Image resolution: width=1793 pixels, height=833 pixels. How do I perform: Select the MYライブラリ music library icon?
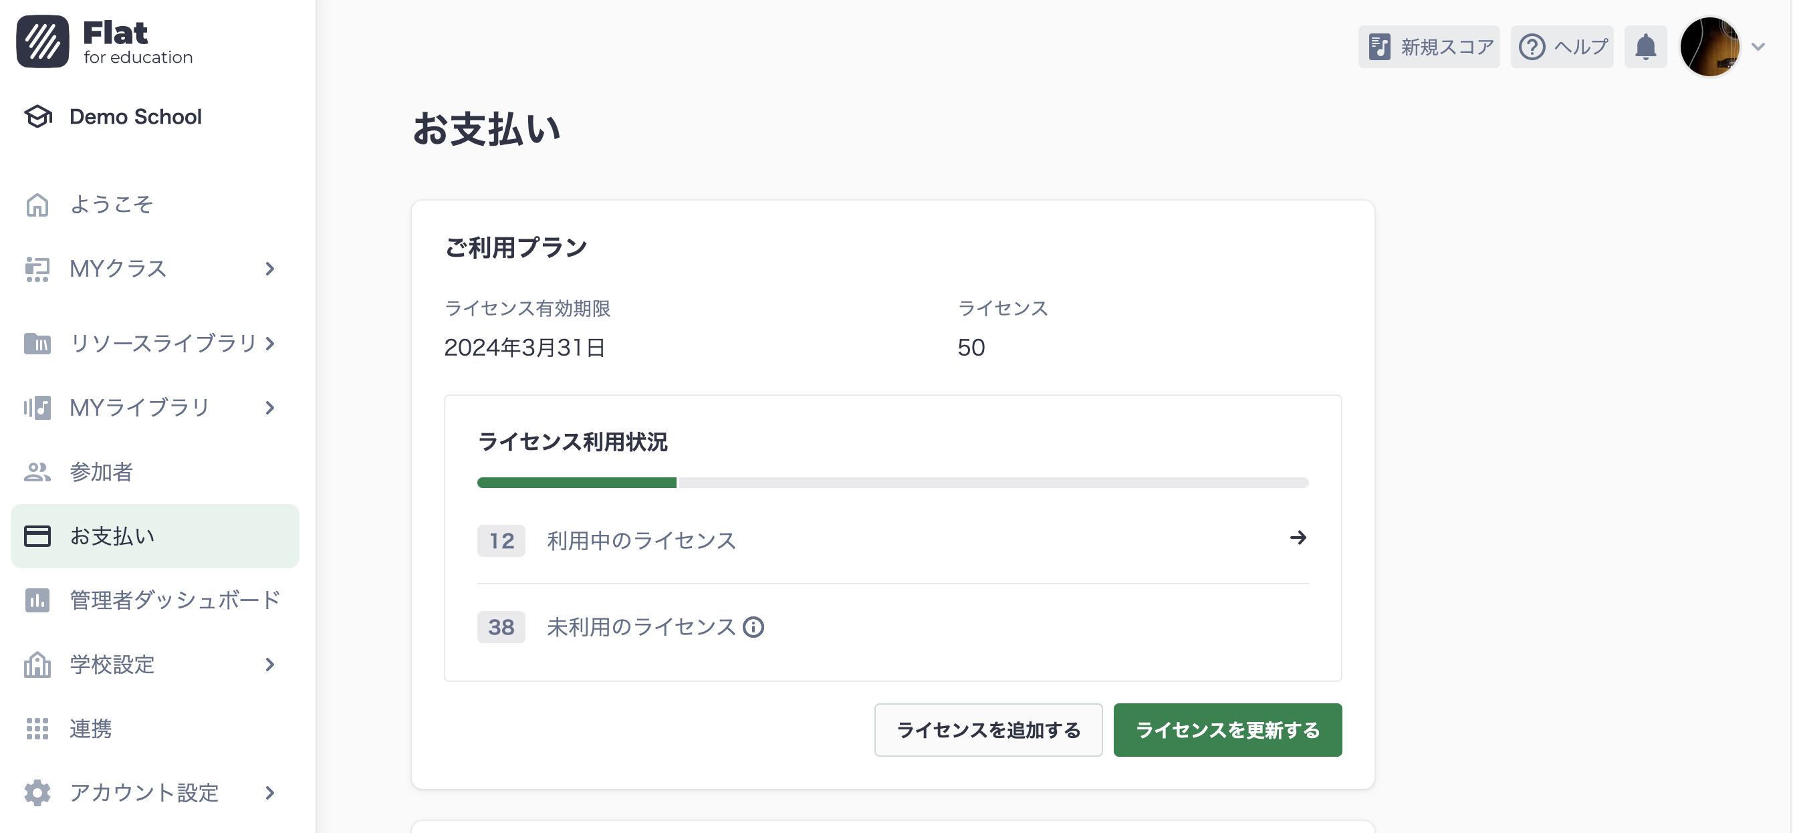(37, 407)
